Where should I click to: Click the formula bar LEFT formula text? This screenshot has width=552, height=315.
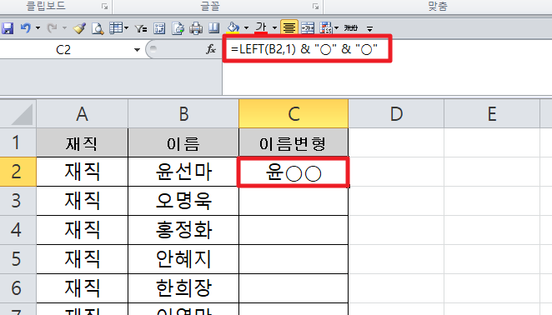[x=304, y=49]
